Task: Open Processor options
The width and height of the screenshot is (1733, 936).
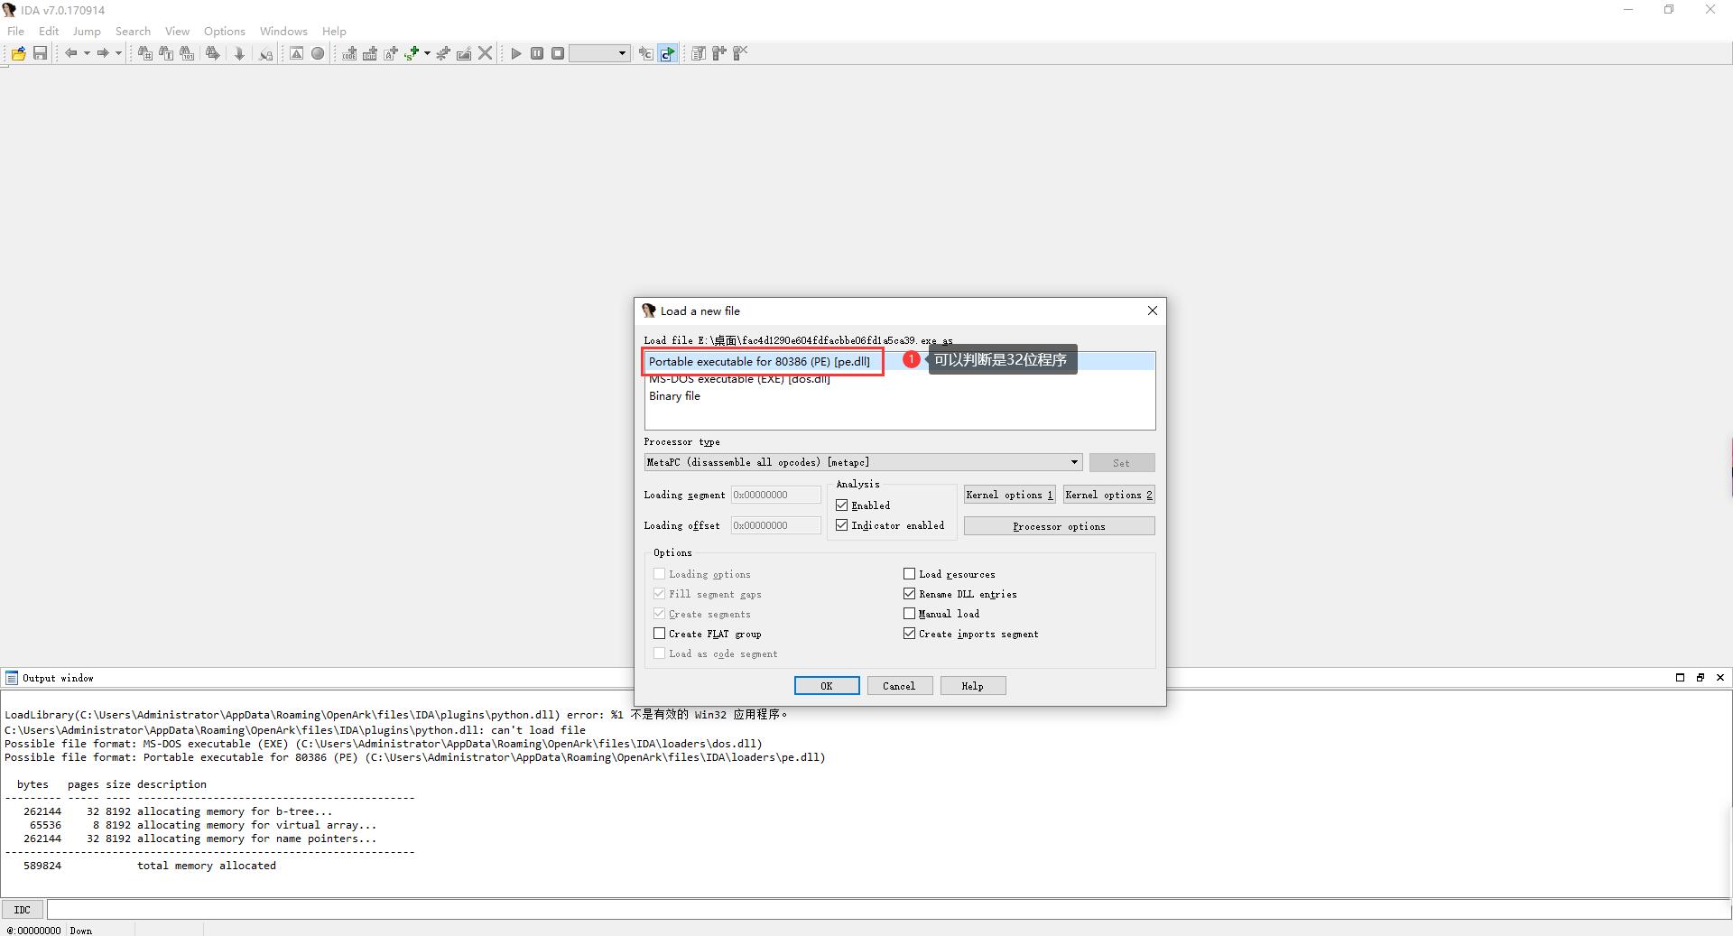Action: pos(1059,526)
